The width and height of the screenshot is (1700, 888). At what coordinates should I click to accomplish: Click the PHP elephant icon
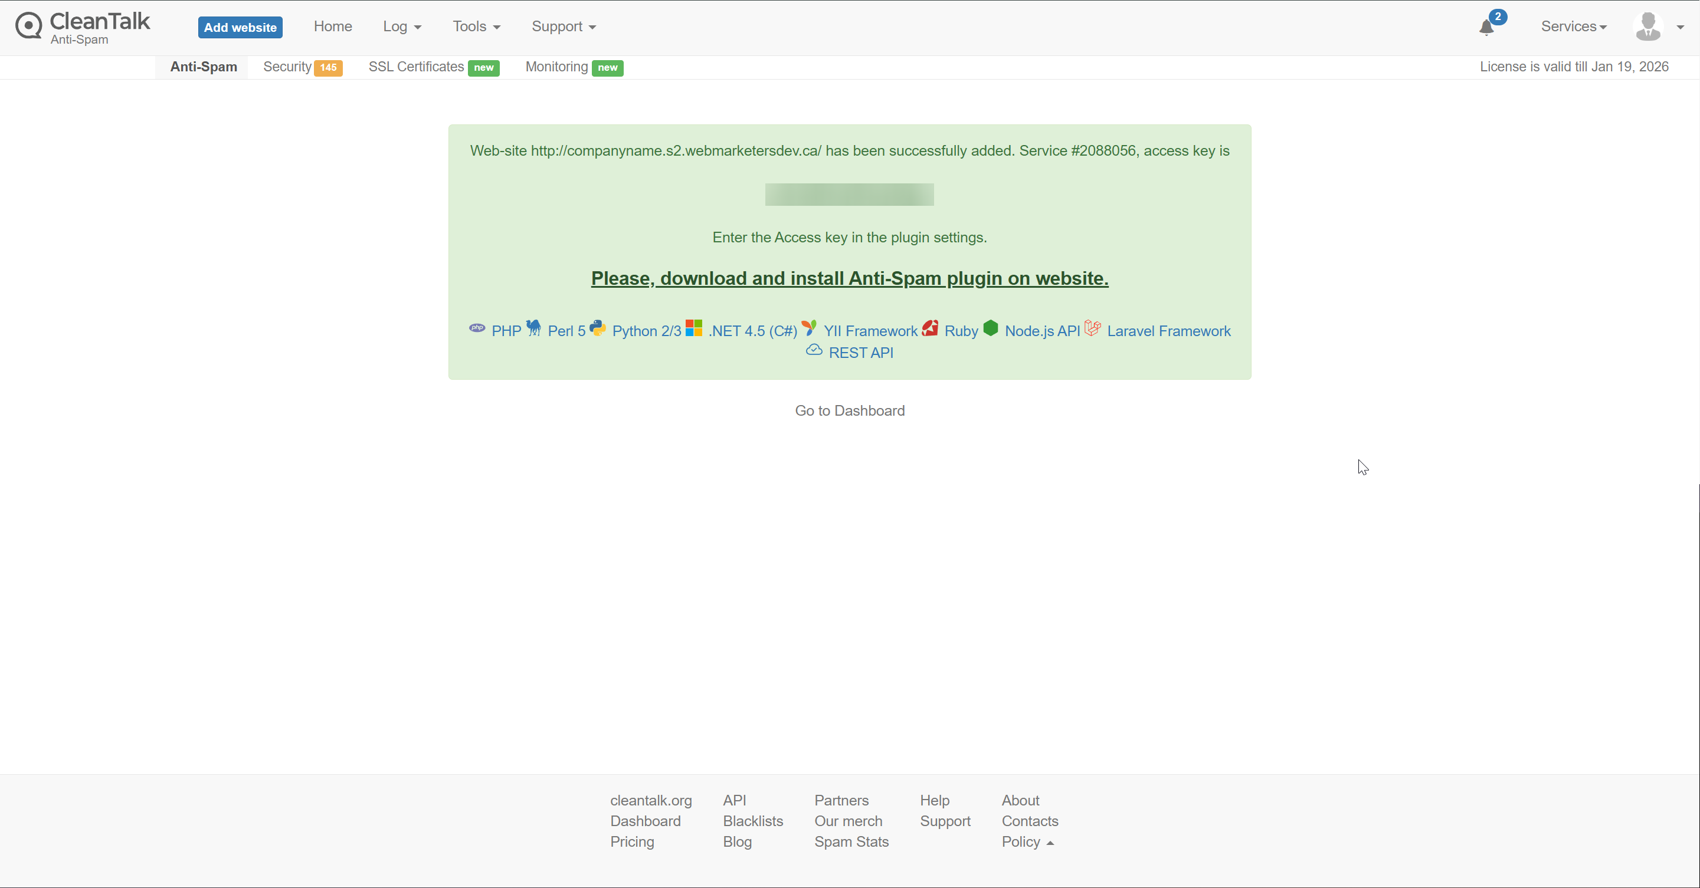pyautogui.click(x=477, y=328)
